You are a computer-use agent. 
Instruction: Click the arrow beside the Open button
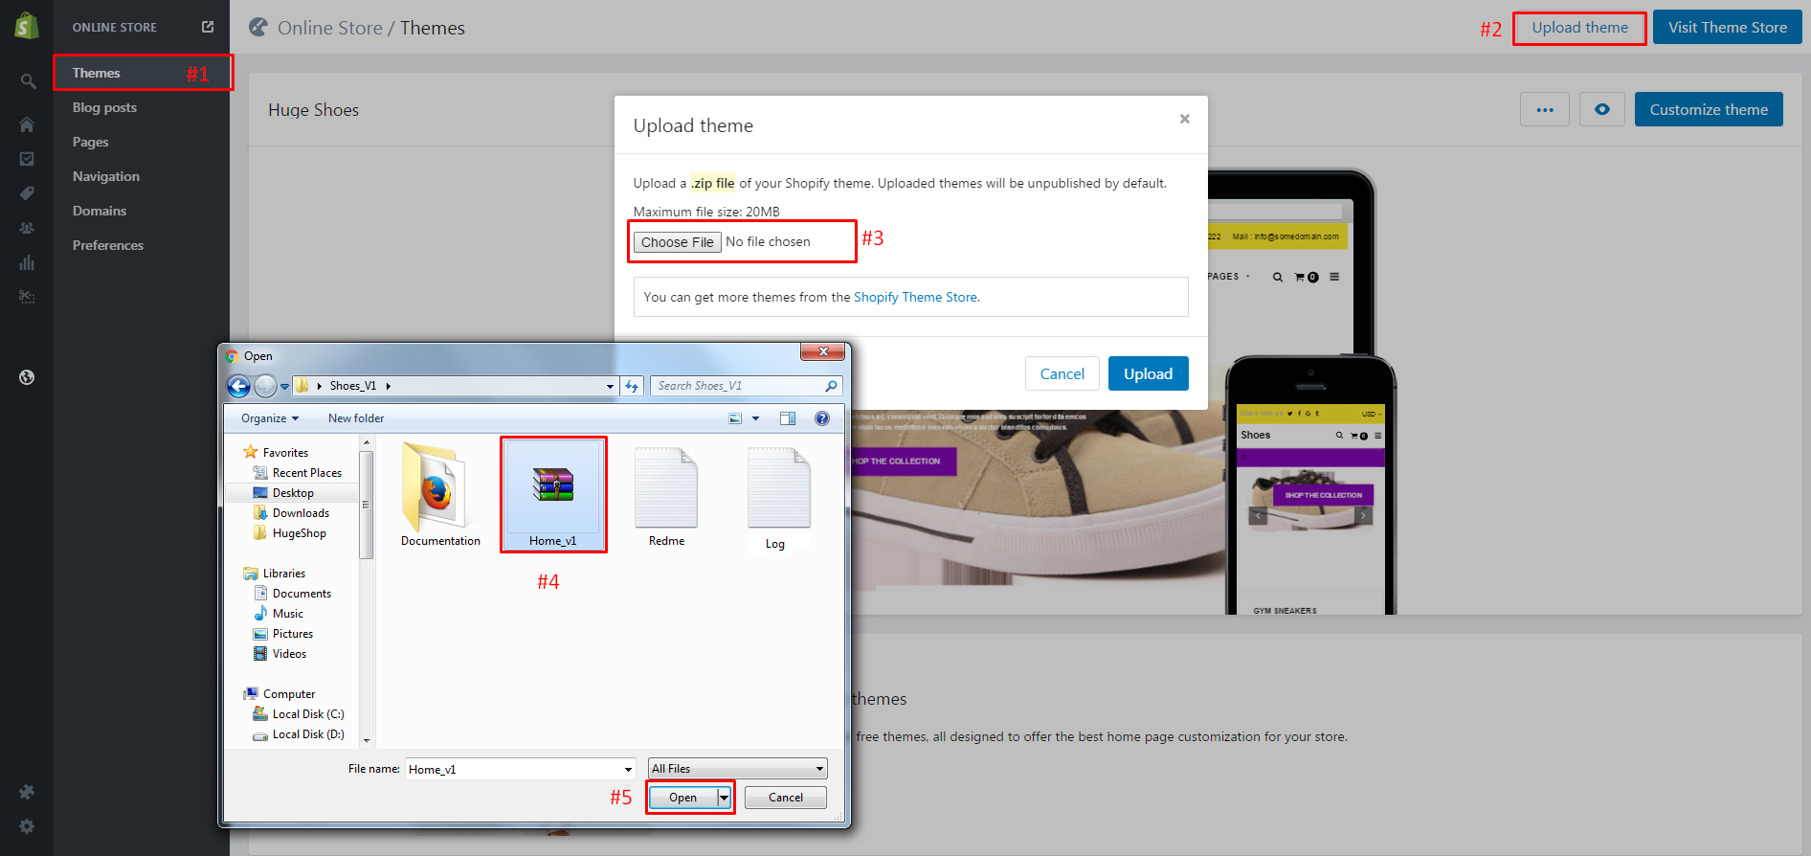[724, 798]
